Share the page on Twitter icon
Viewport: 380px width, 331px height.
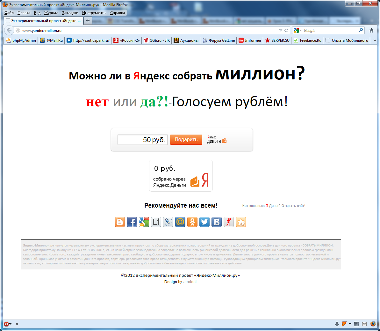click(x=204, y=222)
